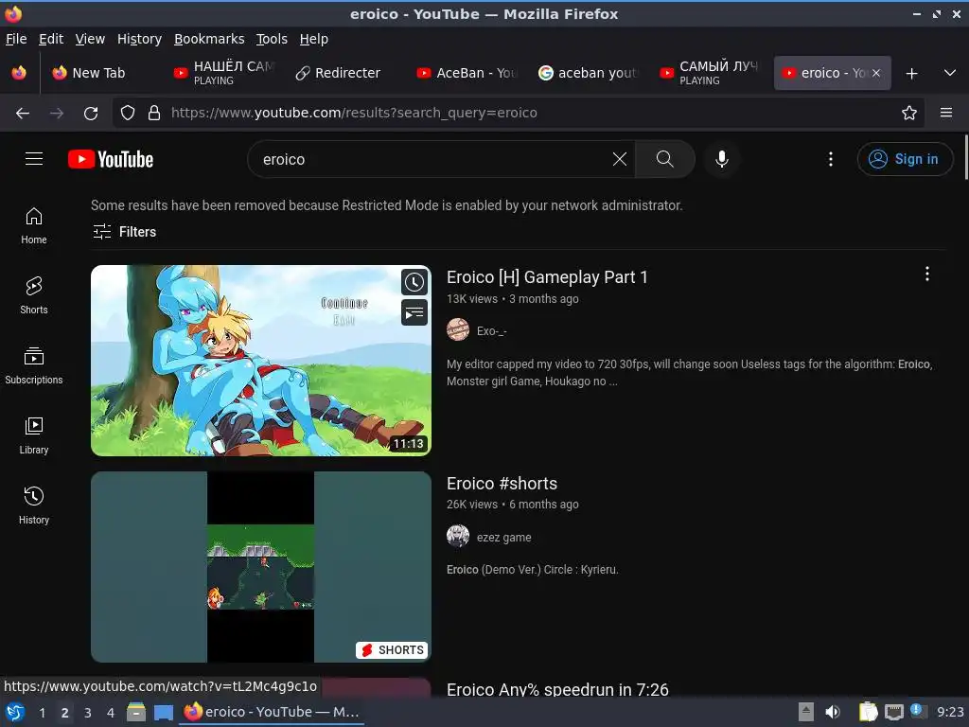Open the History menu in menu bar
This screenshot has width=969, height=727.
(139, 39)
